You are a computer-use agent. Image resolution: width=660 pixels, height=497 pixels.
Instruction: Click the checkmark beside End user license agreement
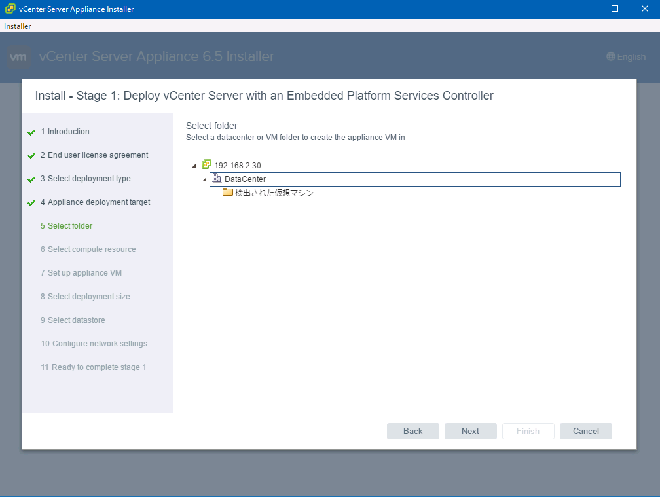point(31,156)
